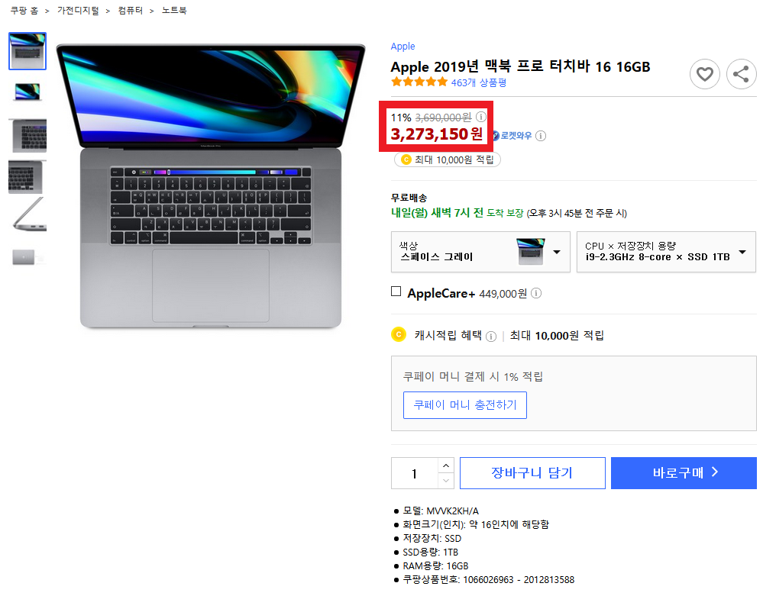Click info icon next to 로켓와우
763x596 pixels.
pos(541,136)
